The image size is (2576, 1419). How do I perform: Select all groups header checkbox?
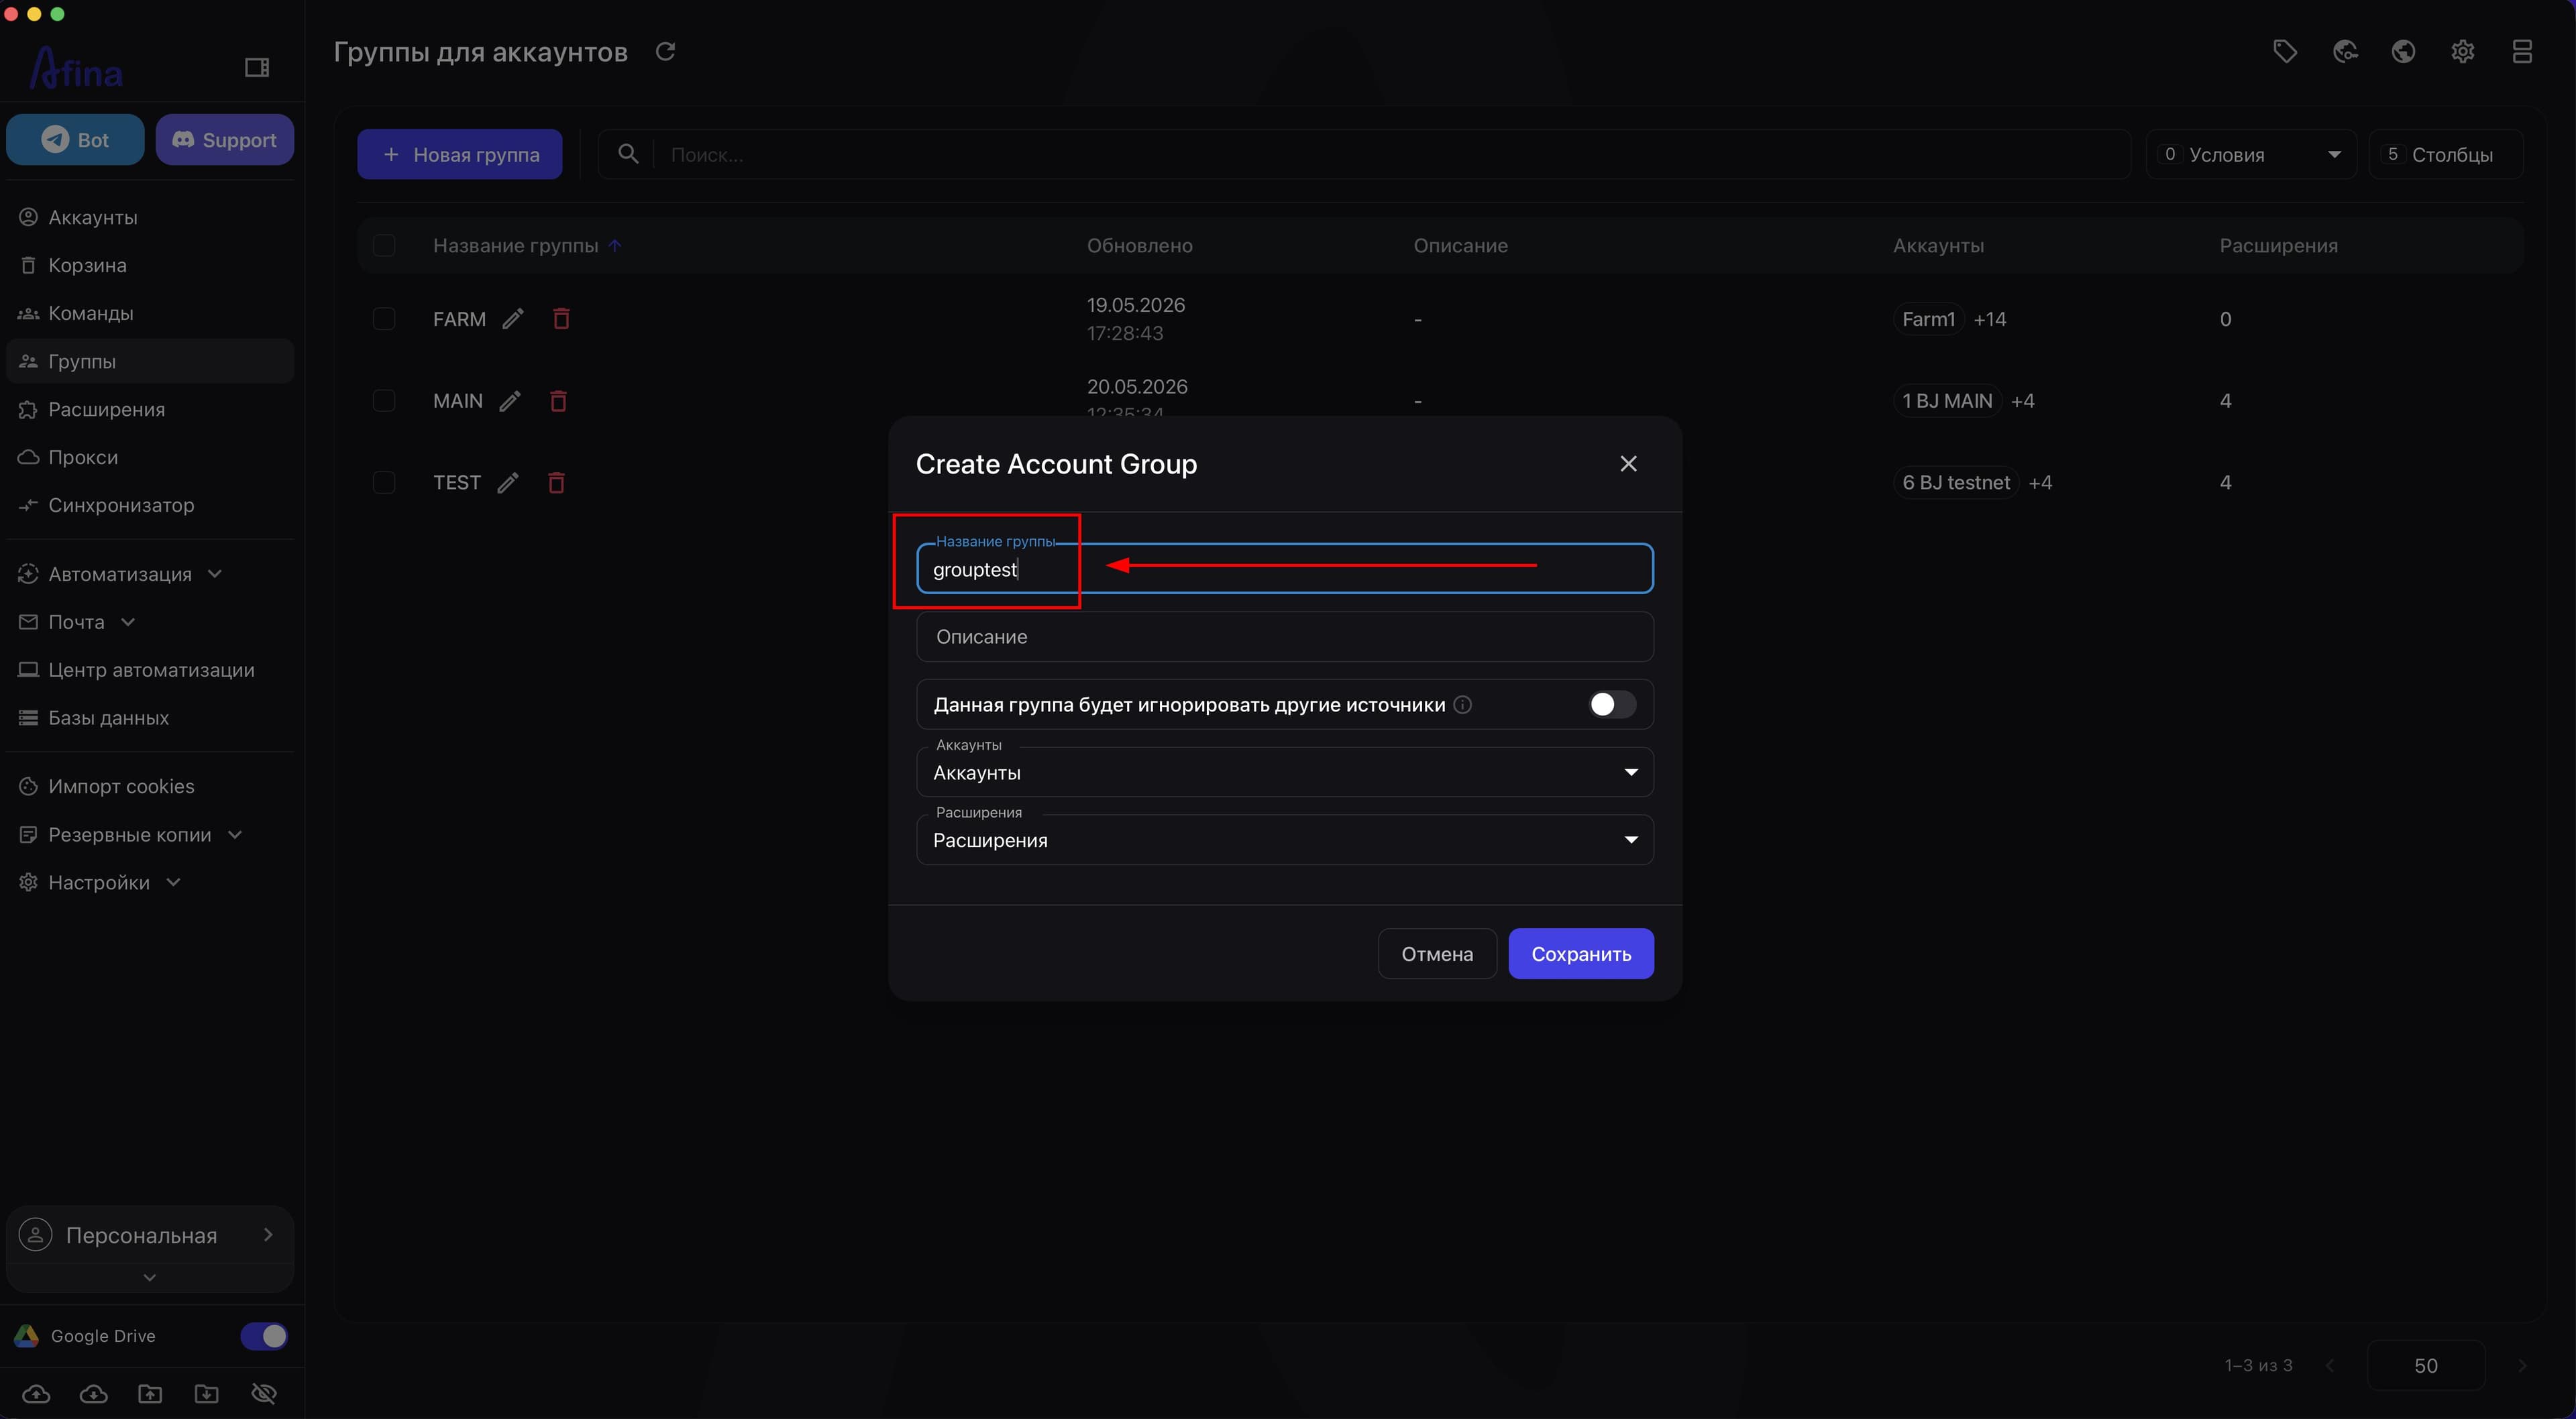(x=384, y=246)
